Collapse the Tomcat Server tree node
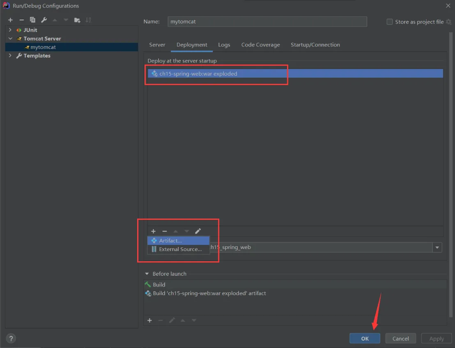Viewport: 455px width, 348px height. tap(10, 39)
